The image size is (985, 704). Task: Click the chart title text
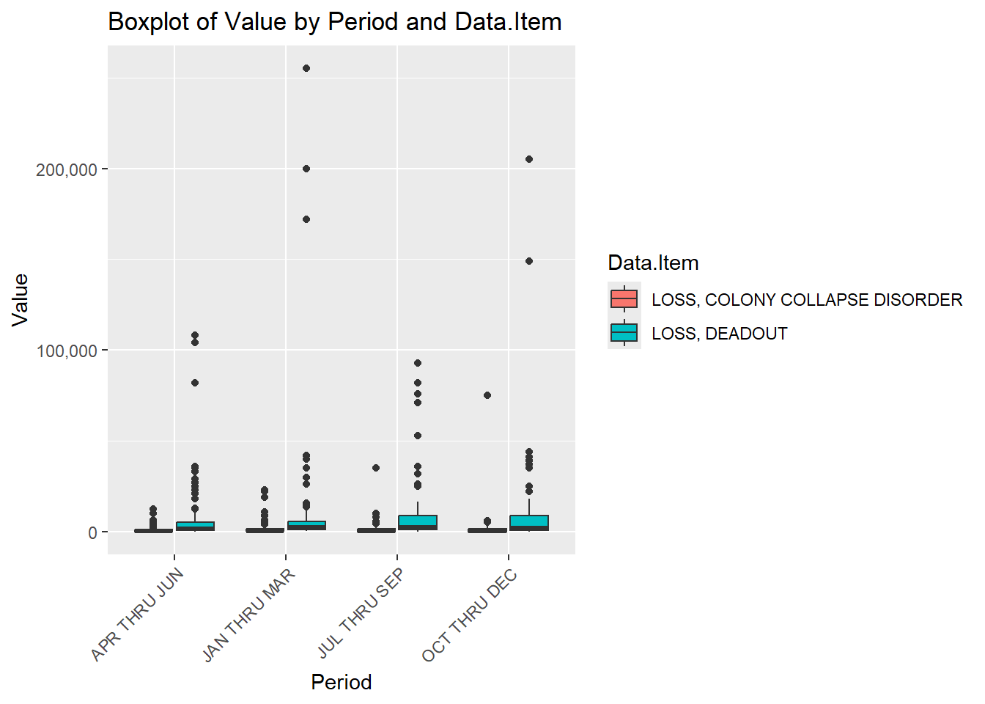tap(334, 22)
